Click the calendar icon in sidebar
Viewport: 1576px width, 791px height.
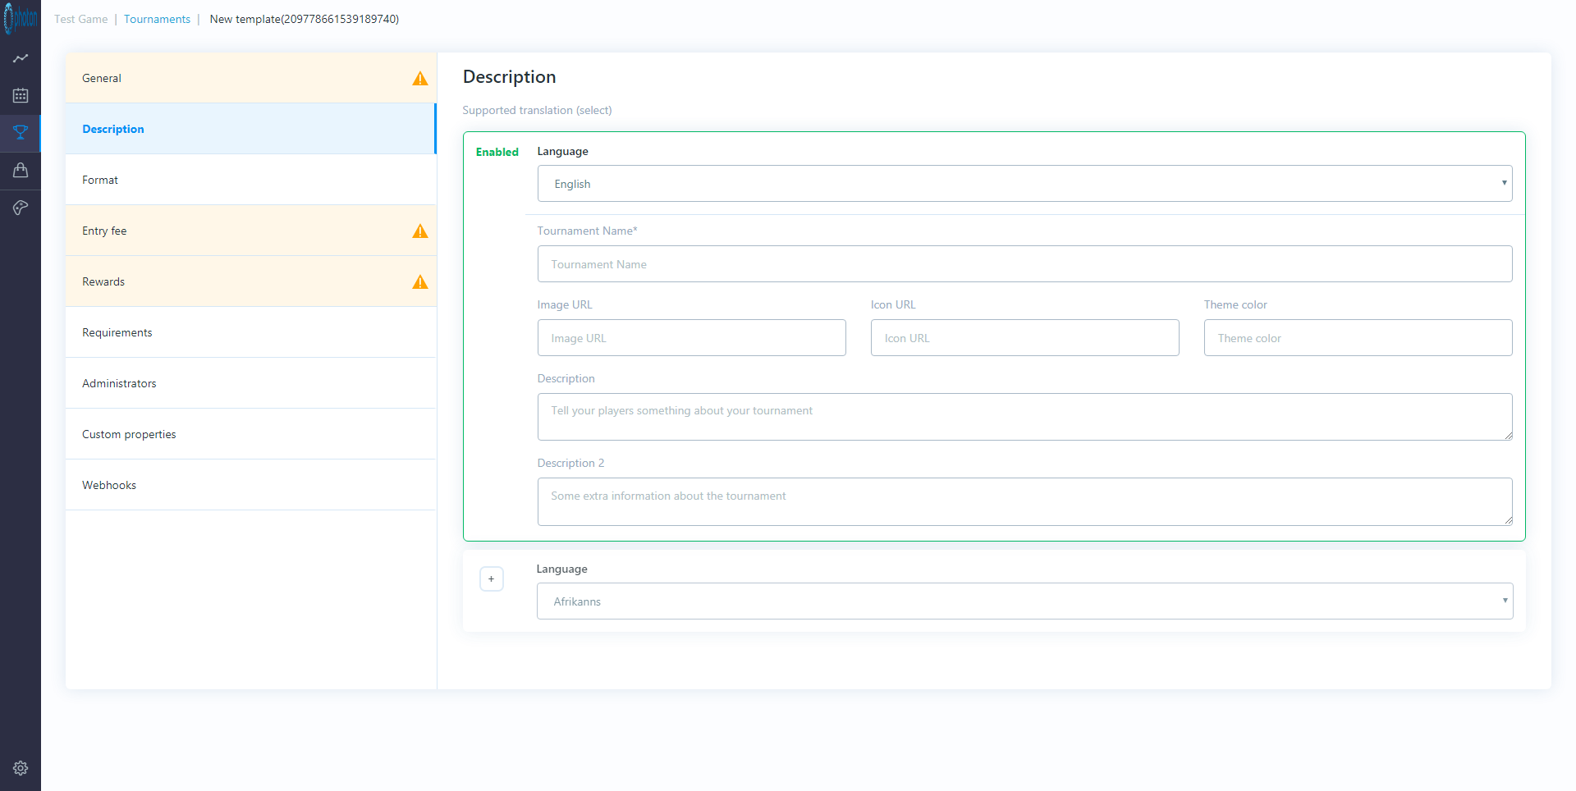(x=21, y=96)
